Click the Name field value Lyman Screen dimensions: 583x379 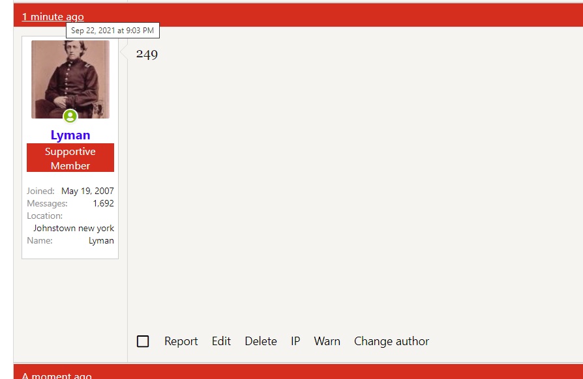coord(101,240)
